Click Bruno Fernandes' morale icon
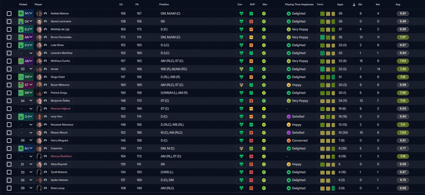This screenshot has height=195, width=425. [264, 37]
